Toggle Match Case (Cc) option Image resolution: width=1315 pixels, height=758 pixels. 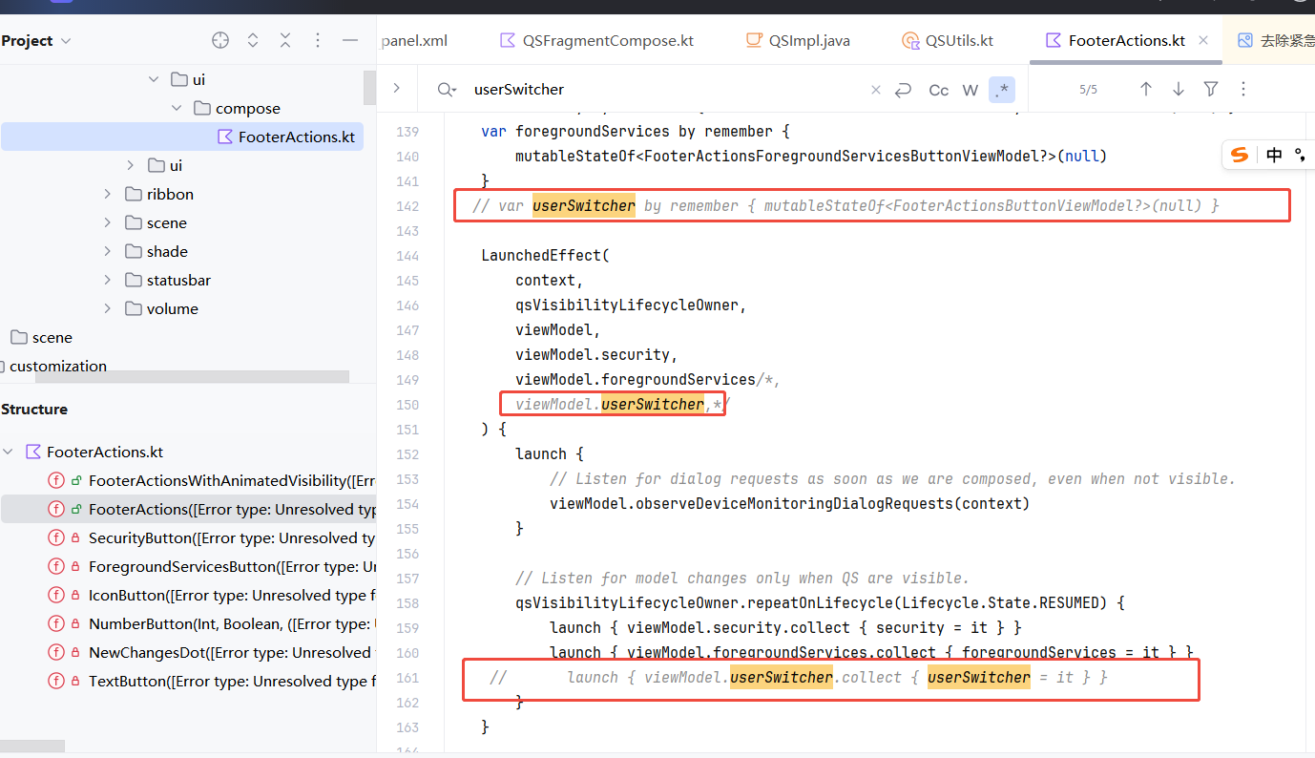point(939,90)
